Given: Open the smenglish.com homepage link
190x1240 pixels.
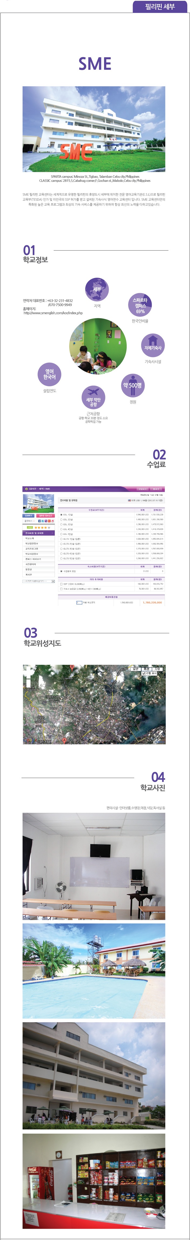Looking at the screenshot, I should (53, 313).
